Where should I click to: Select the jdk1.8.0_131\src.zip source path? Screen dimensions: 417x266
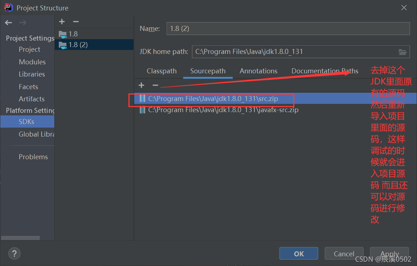tap(275, 98)
